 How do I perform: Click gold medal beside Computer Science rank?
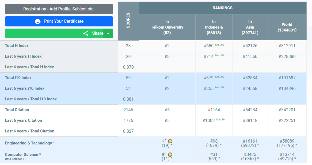(170, 154)
